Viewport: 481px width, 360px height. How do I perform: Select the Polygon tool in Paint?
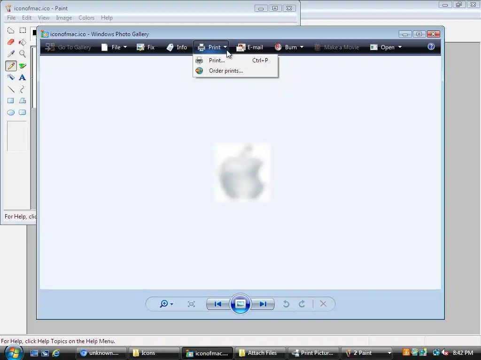coord(23,101)
